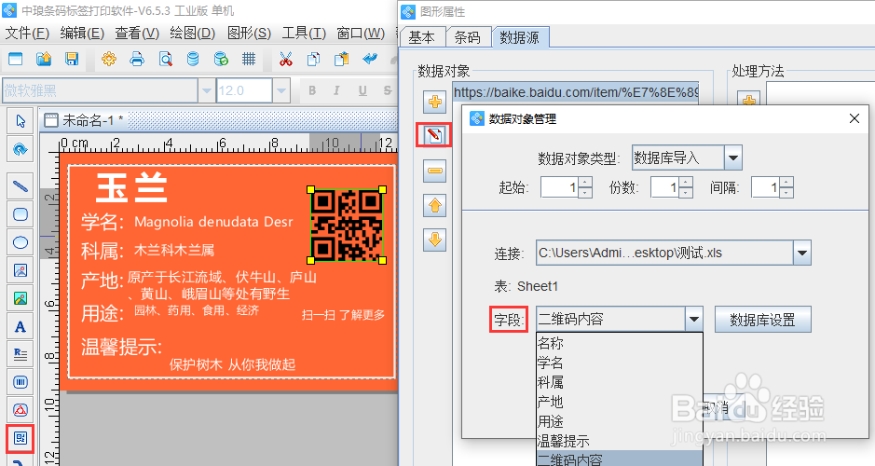
Task: Select the rounded rectangle tool
Action: click(x=21, y=214)
